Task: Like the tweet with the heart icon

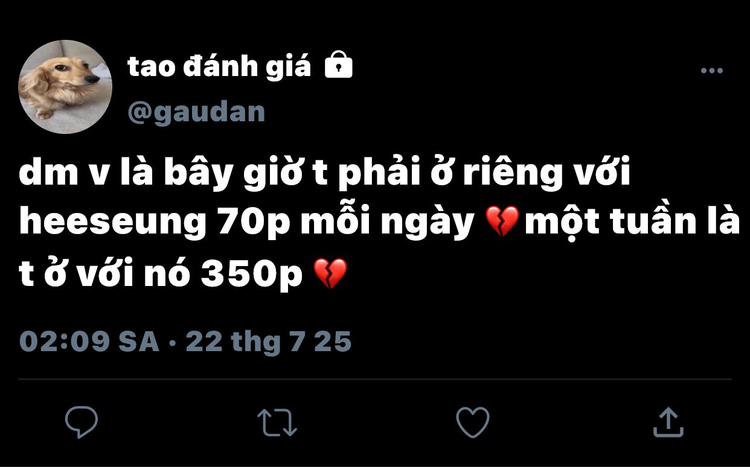Action: coord(472,422)
